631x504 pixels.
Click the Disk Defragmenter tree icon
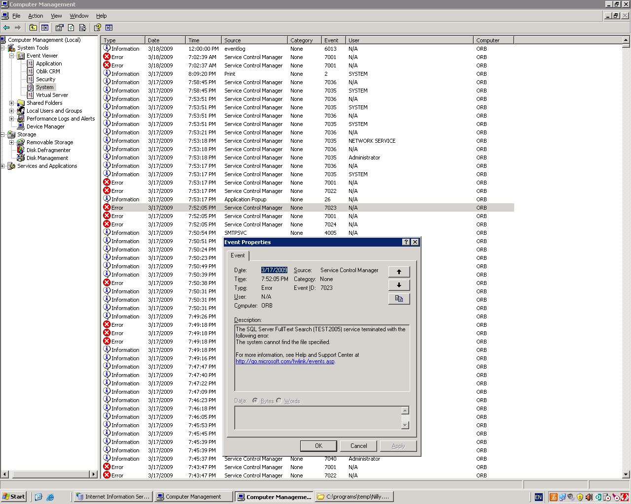pyautogui.click(x=21, y=150)
